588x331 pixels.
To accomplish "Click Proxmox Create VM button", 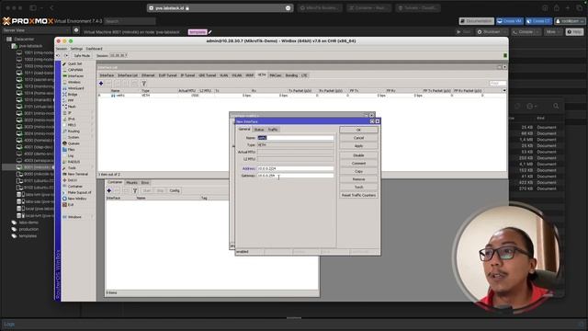I will tap(510, 21).
